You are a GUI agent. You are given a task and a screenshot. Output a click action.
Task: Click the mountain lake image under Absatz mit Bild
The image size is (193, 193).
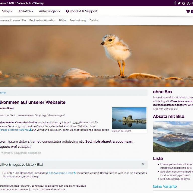click(173, 136)
